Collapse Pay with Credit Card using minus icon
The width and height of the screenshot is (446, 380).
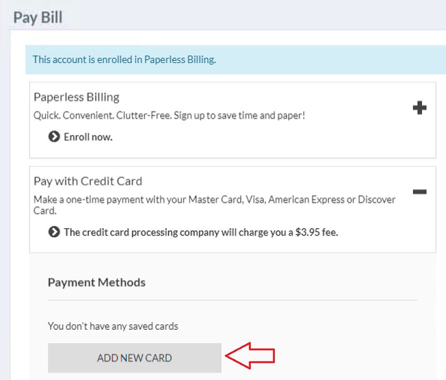pyautogui.click(x=420, y=191)
